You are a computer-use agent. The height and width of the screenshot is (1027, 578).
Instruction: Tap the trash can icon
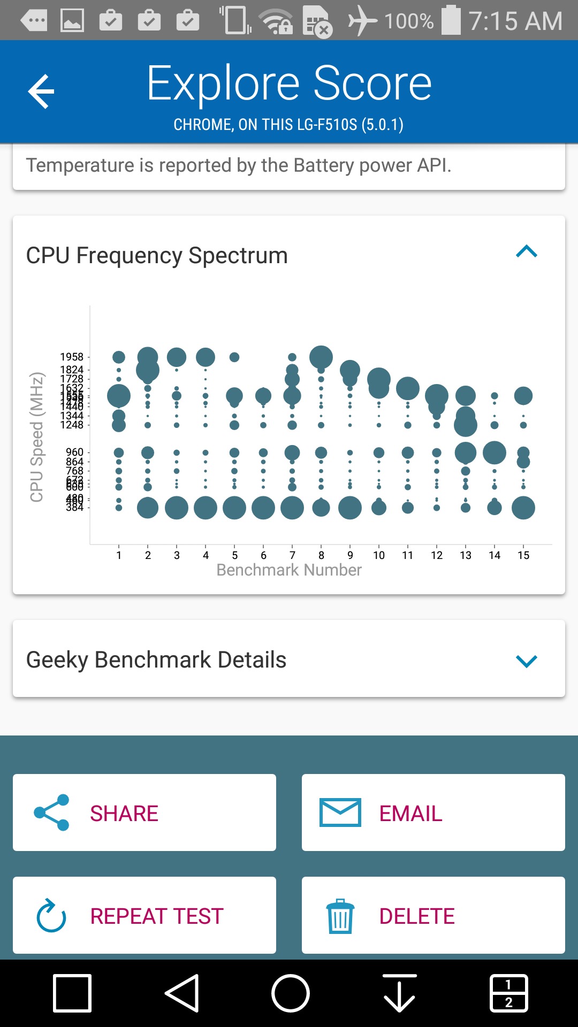(x=340, y=916)
